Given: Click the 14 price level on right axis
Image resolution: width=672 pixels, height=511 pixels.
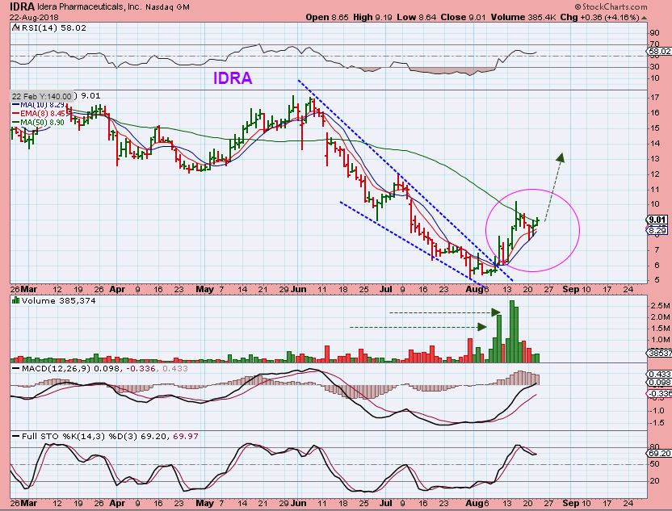Looking at the screenshot, I should [x=655, y=144].
